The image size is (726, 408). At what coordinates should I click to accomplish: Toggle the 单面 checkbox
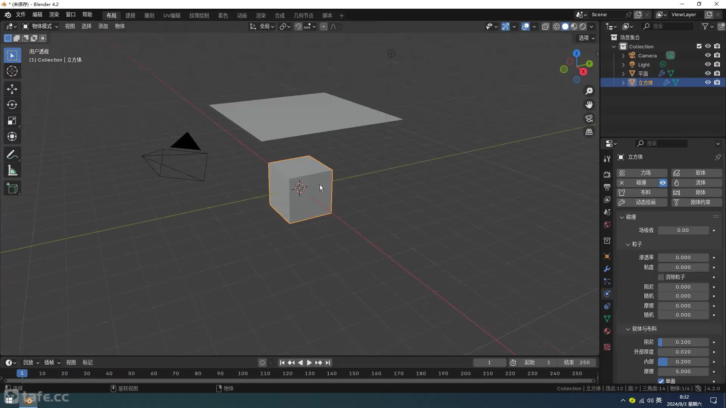pos(661,381)
